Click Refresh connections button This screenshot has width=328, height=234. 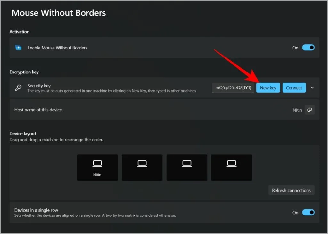pyautogui.click(x=291, y=190)
